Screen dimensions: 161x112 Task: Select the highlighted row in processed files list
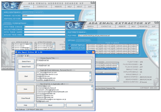point(106,69)
